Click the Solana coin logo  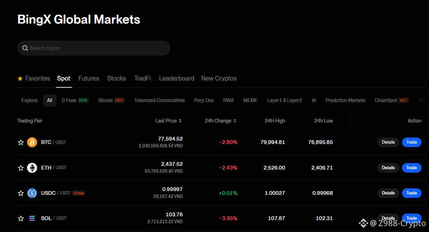click(32, 218)
